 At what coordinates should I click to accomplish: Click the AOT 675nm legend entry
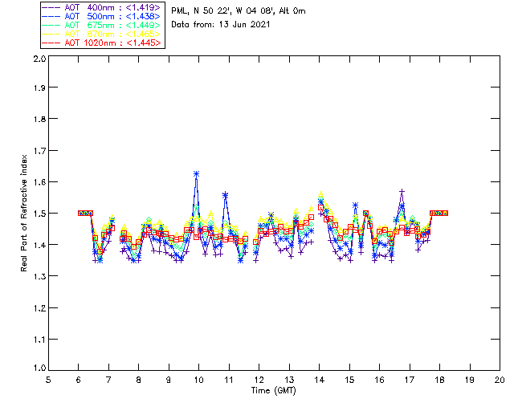pyautogui.click(x=102, y=25)
